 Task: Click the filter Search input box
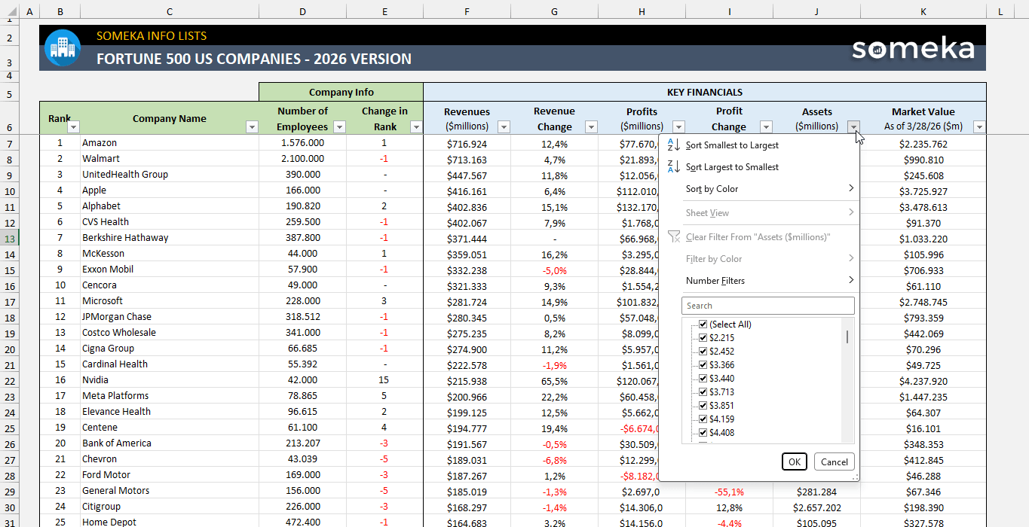768,306
